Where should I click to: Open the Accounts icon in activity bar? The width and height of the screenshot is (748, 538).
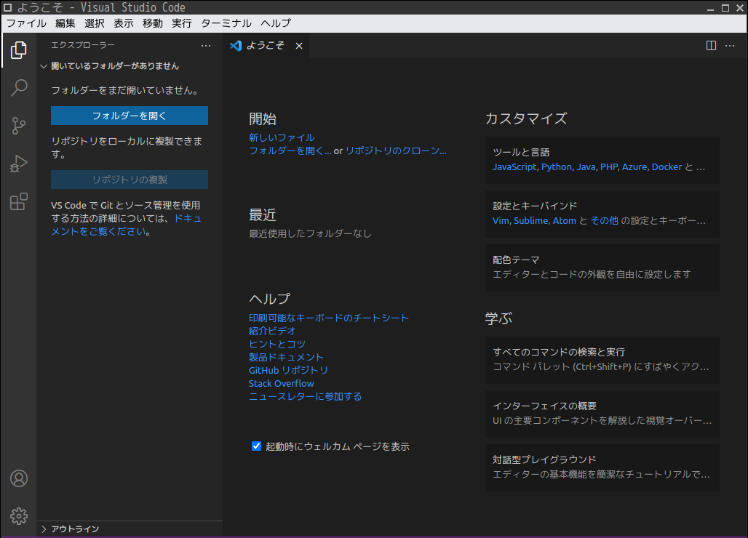19,478
